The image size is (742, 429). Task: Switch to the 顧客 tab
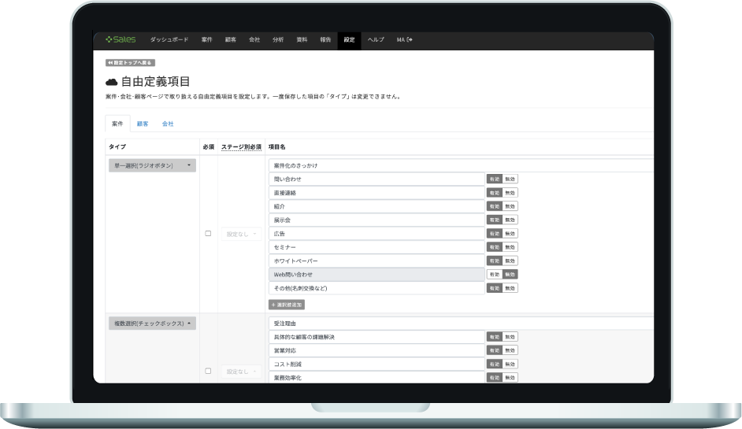click(143, 124)
